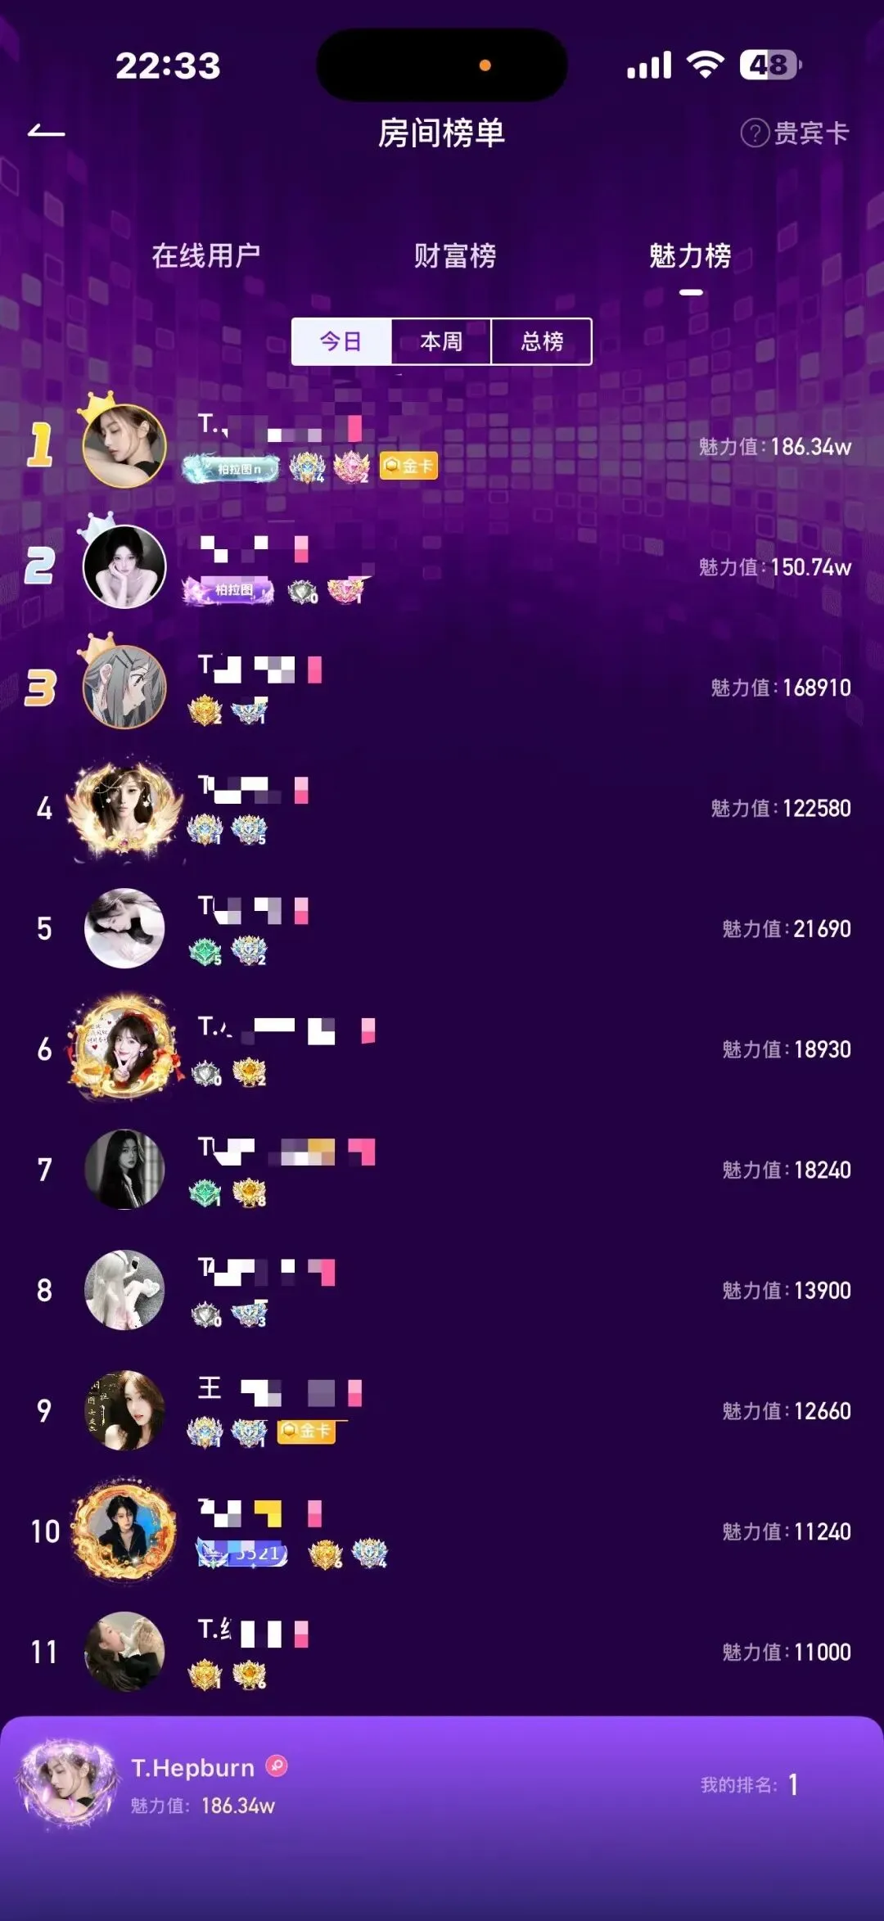Viewport: 884px width, 1921px height.
Task: Switch to the 财富榜 tab
Action: 454,256
